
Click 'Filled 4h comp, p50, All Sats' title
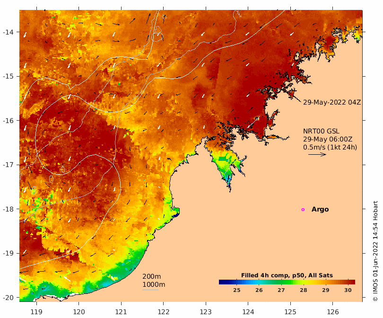click(x=287, y=275)
